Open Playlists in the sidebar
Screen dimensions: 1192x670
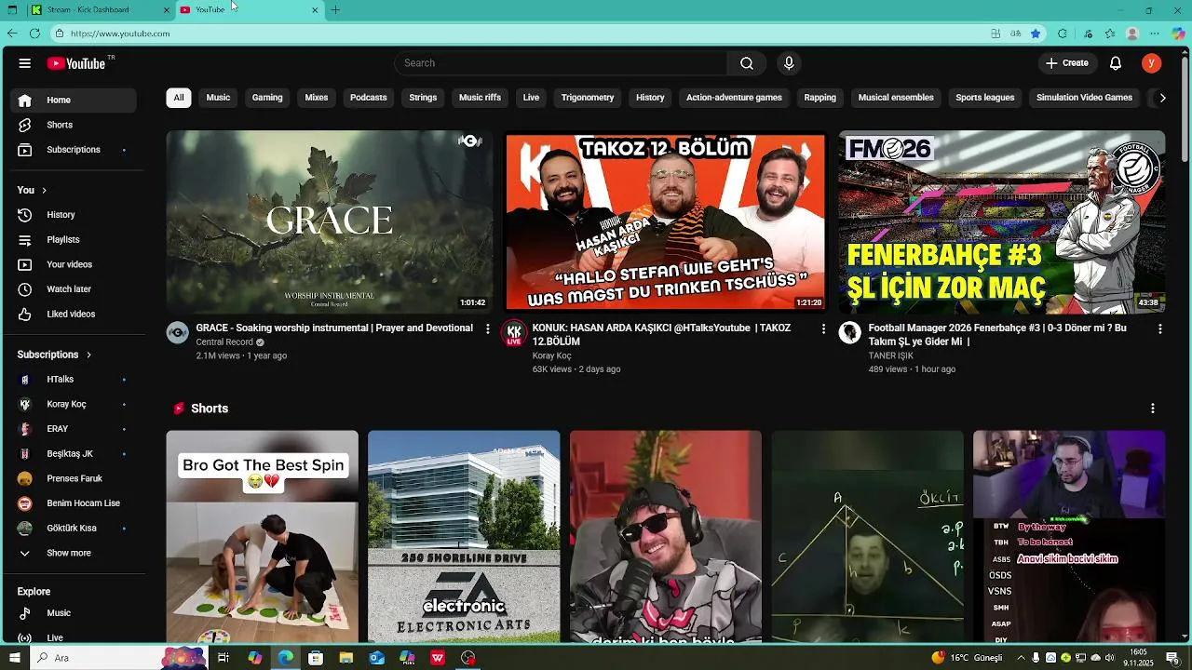[x=74, y=240]
